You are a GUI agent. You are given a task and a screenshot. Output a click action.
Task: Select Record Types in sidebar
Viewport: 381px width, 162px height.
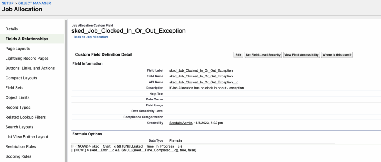[18, 108]
